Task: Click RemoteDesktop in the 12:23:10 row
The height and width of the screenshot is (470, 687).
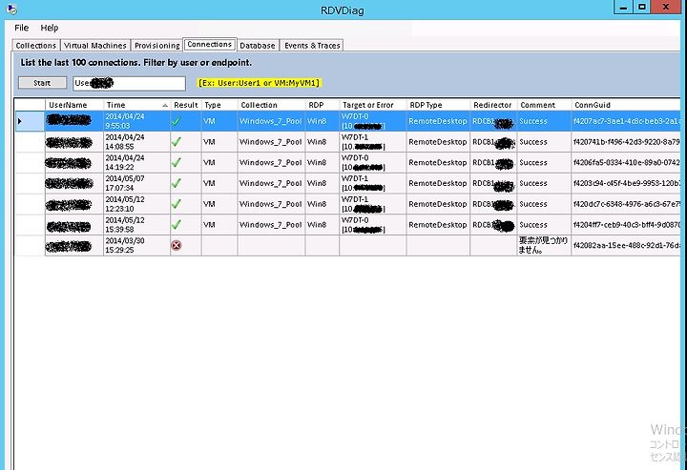Action: pyautogui.click(x=438, y=204)
